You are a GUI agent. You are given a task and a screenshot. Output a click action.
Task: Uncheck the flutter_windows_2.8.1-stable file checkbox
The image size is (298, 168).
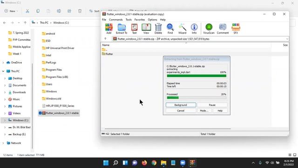40,113
